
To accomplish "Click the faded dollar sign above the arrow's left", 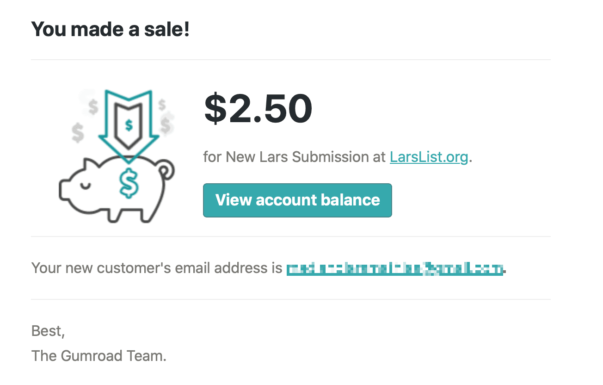I will [93, 106].
